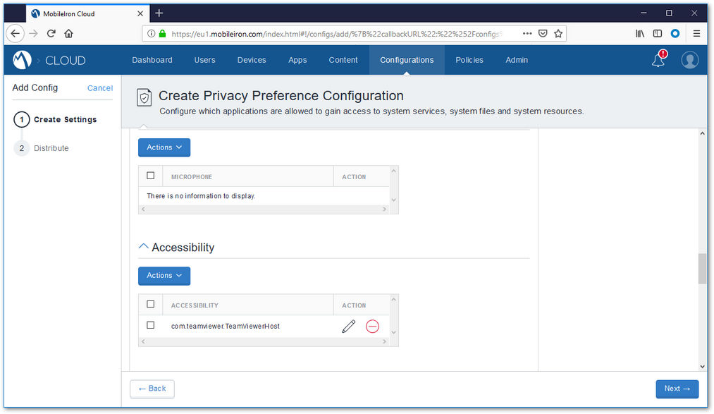Screen dimensions: 714x414
Task: Close the MobileIron Cloud browser tab
Action: coord(140,13)
